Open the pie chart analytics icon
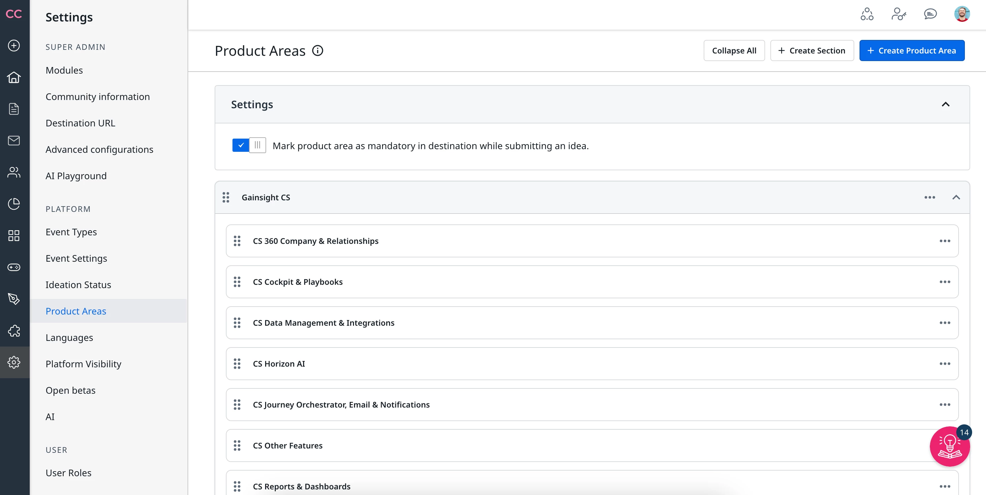 tap(14, 204)
